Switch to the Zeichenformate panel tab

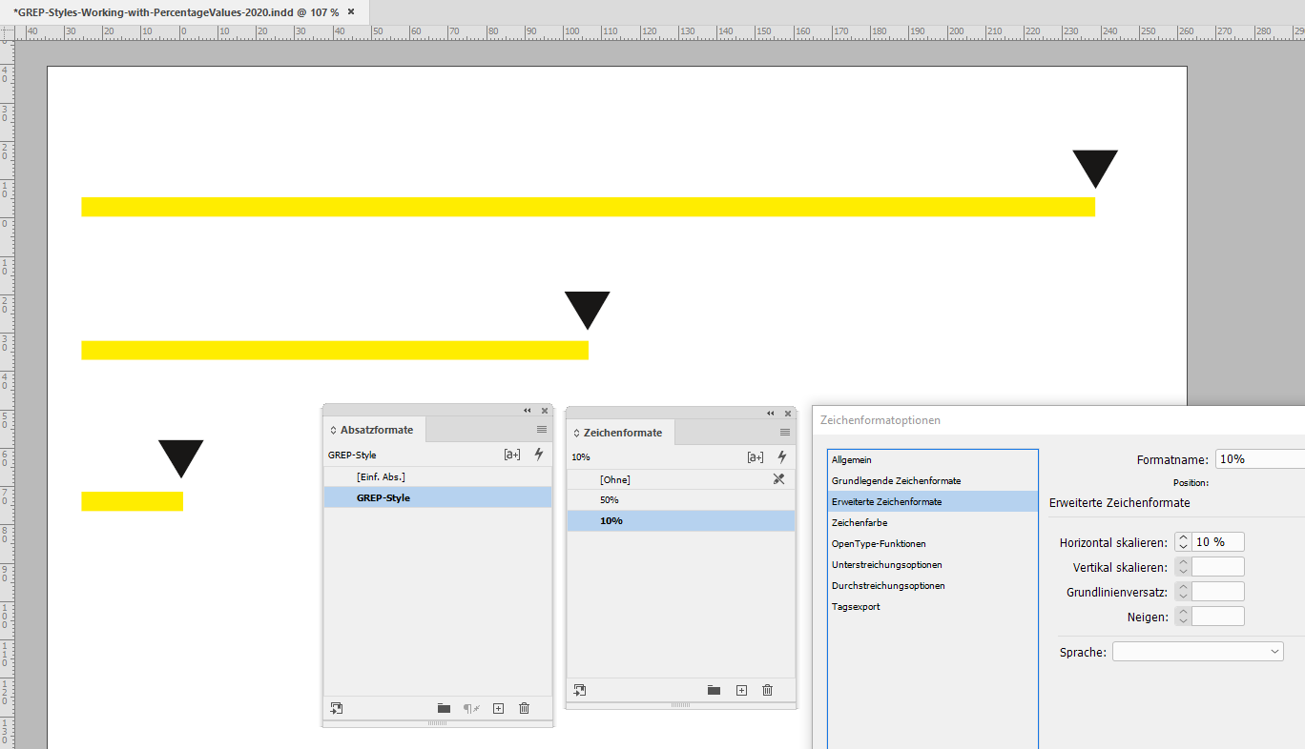[x=619, y=432]
